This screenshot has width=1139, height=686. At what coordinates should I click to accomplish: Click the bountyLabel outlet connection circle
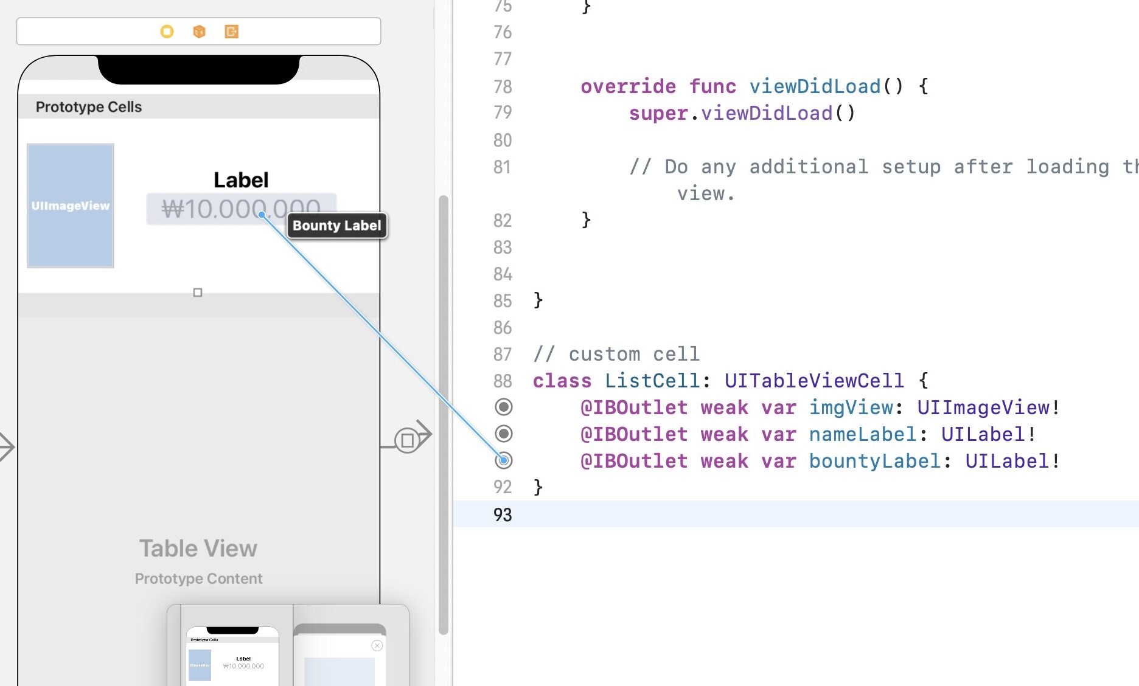coord(504,460)
